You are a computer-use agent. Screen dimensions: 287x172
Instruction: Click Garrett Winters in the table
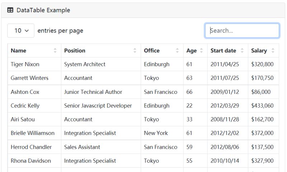pyautogui.click(x=29, y=78)
